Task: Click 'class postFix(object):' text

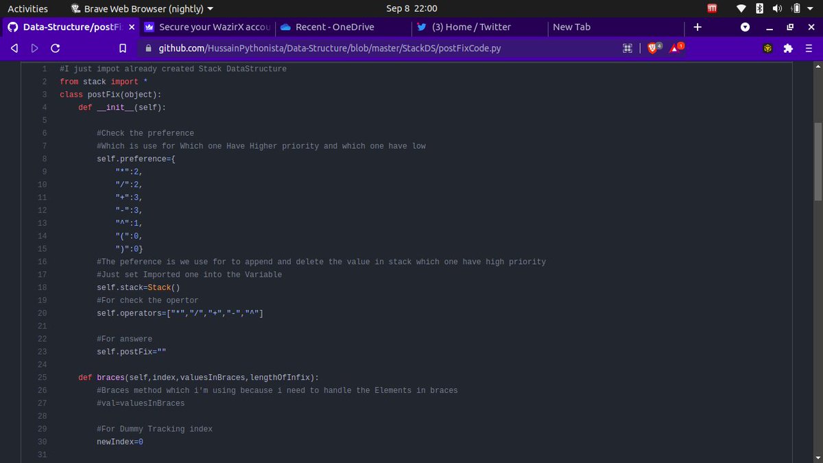Action: [x=110, y=95]
